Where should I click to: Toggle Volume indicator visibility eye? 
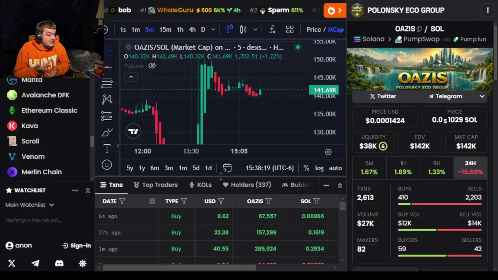point(152,66)
